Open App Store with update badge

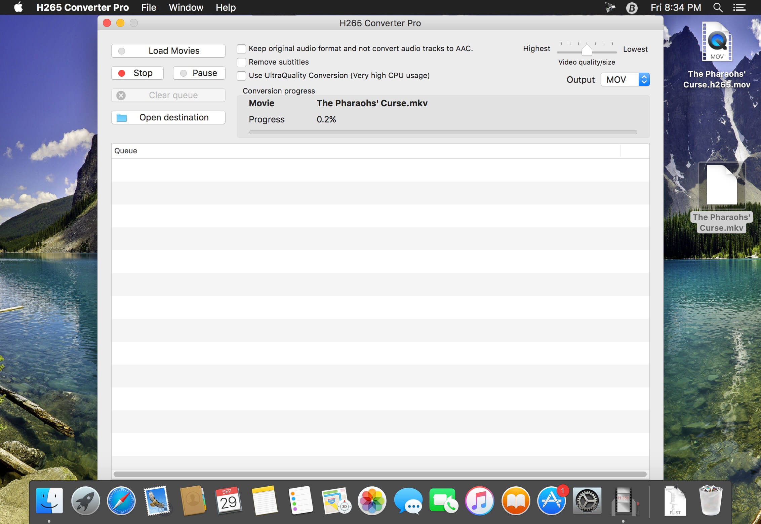click(552, 501)
